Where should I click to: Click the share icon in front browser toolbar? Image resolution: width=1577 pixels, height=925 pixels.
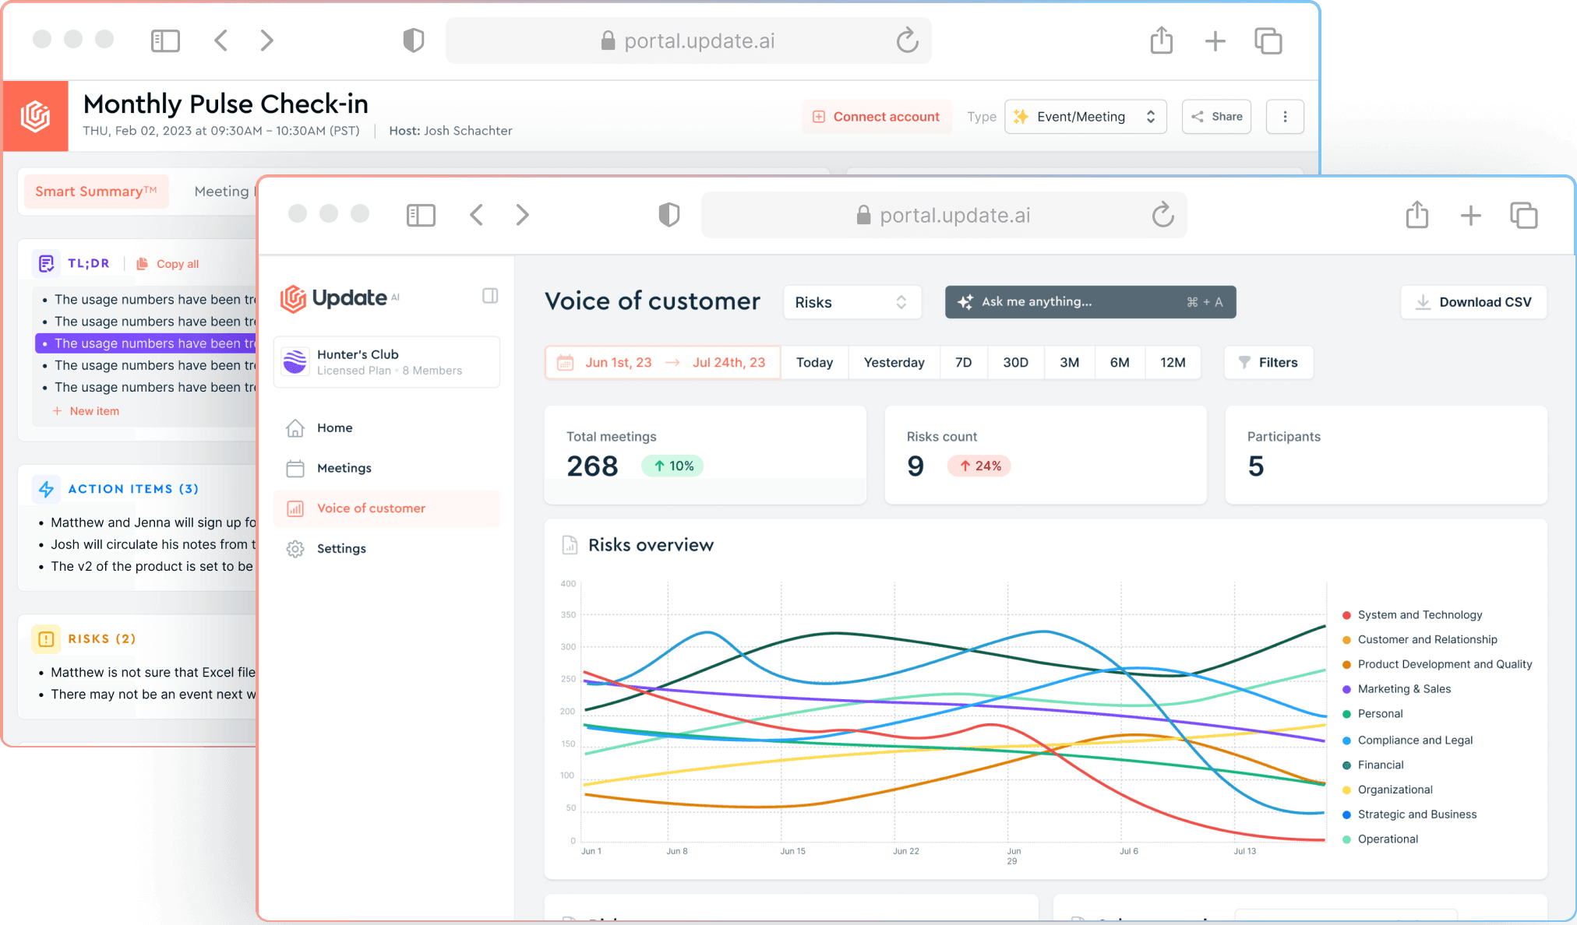[x=1416, y=215]
